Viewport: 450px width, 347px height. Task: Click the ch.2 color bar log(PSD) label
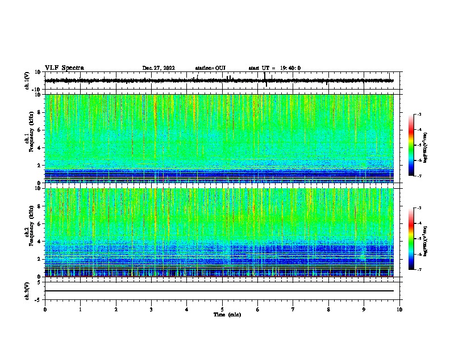pyautogui.click(x=425, y=241)
